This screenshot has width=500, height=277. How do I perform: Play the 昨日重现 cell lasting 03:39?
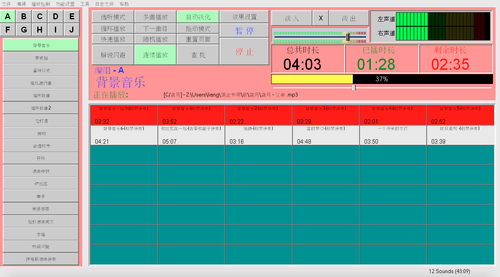[x=460, y=135]
